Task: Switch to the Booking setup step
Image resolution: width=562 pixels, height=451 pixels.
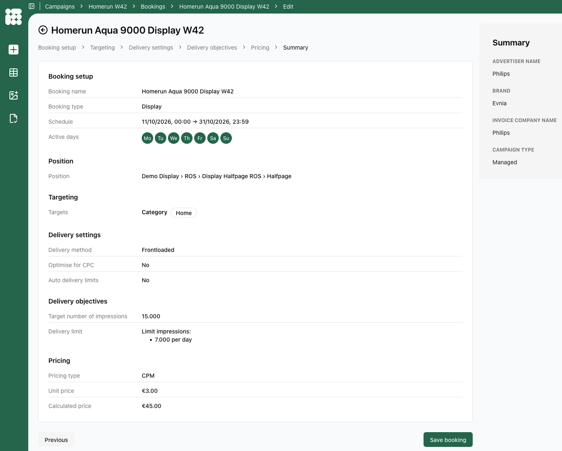Action: pos(57,48)
